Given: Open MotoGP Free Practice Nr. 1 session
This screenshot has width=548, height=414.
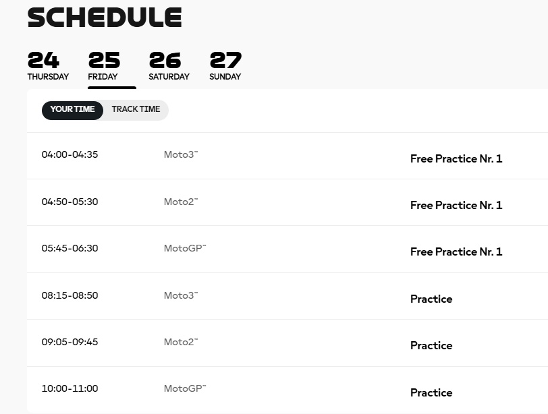Looking at the screenshot, I should 456,252.
